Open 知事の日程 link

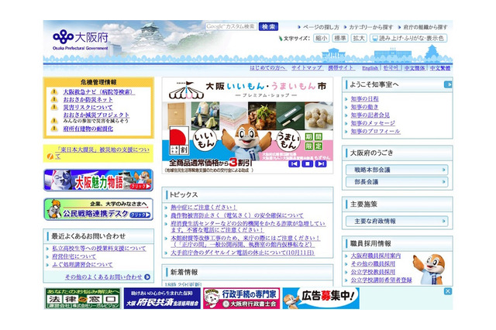(x=364, y=99)
